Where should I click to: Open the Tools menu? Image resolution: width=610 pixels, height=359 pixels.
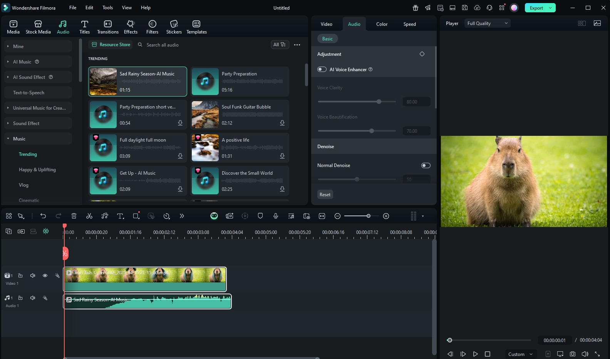pyautogui.click(x=107, y=8)
